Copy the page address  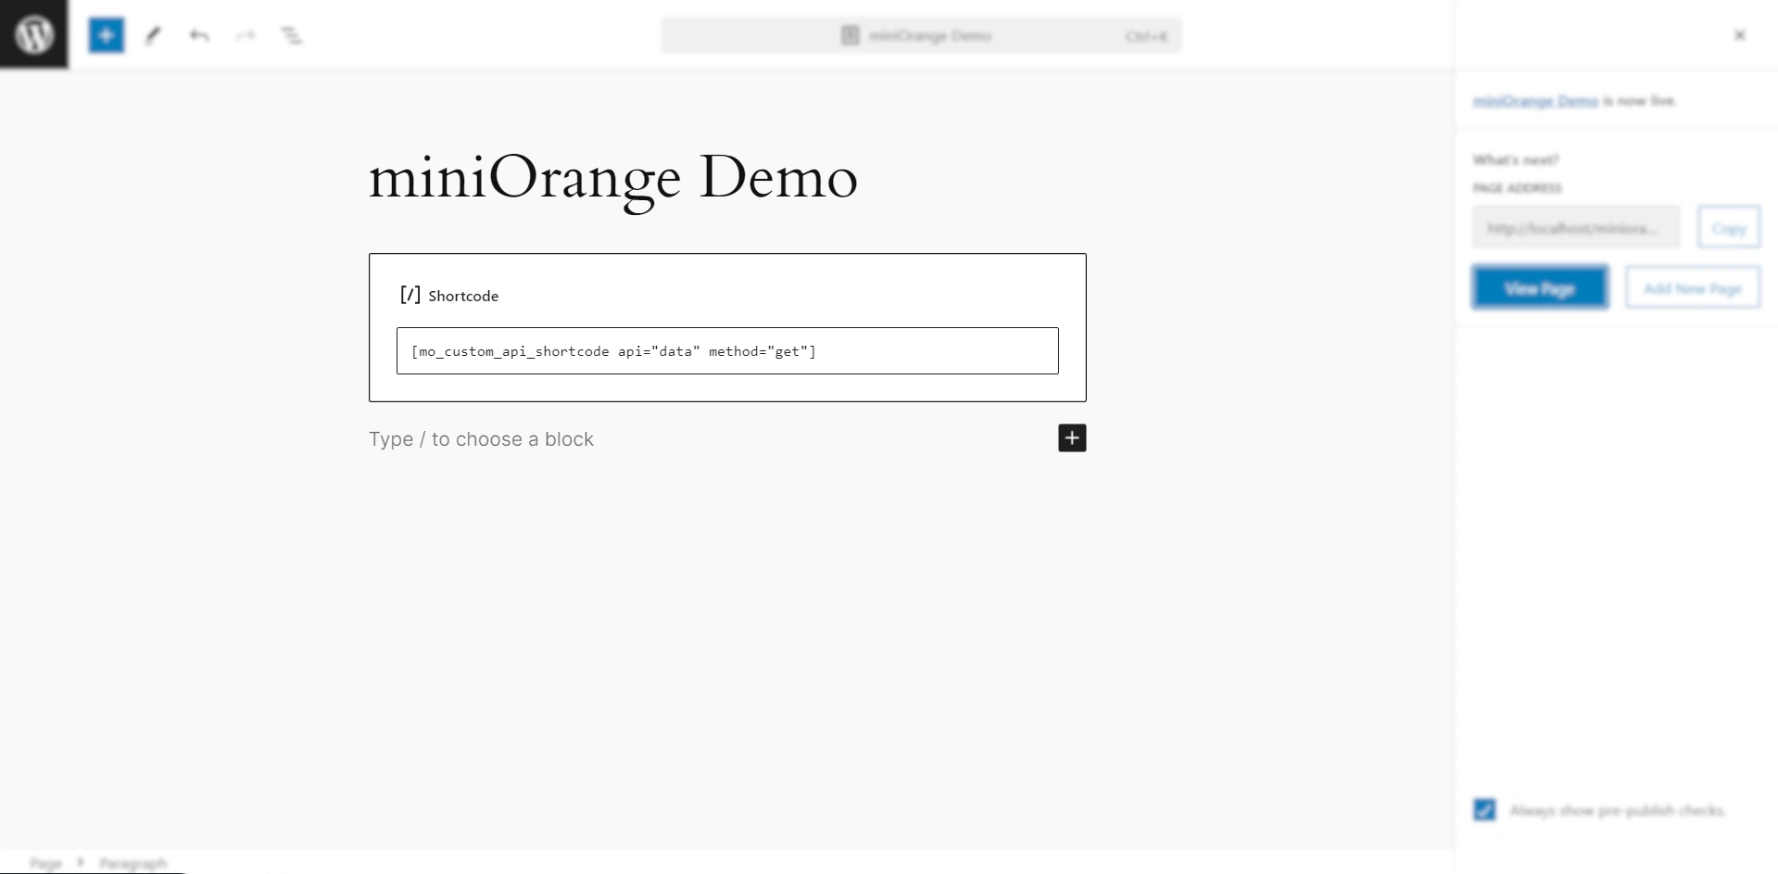(x=1728, y=227)
